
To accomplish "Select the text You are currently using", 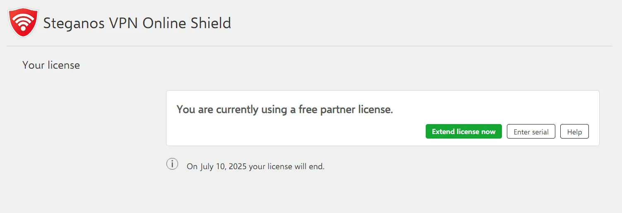I will (218, 110).
